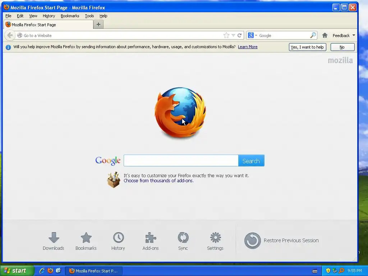Screen dimensions: 368x276
Task: Open History clock in the launcher bar
Action: click(118, 241)
